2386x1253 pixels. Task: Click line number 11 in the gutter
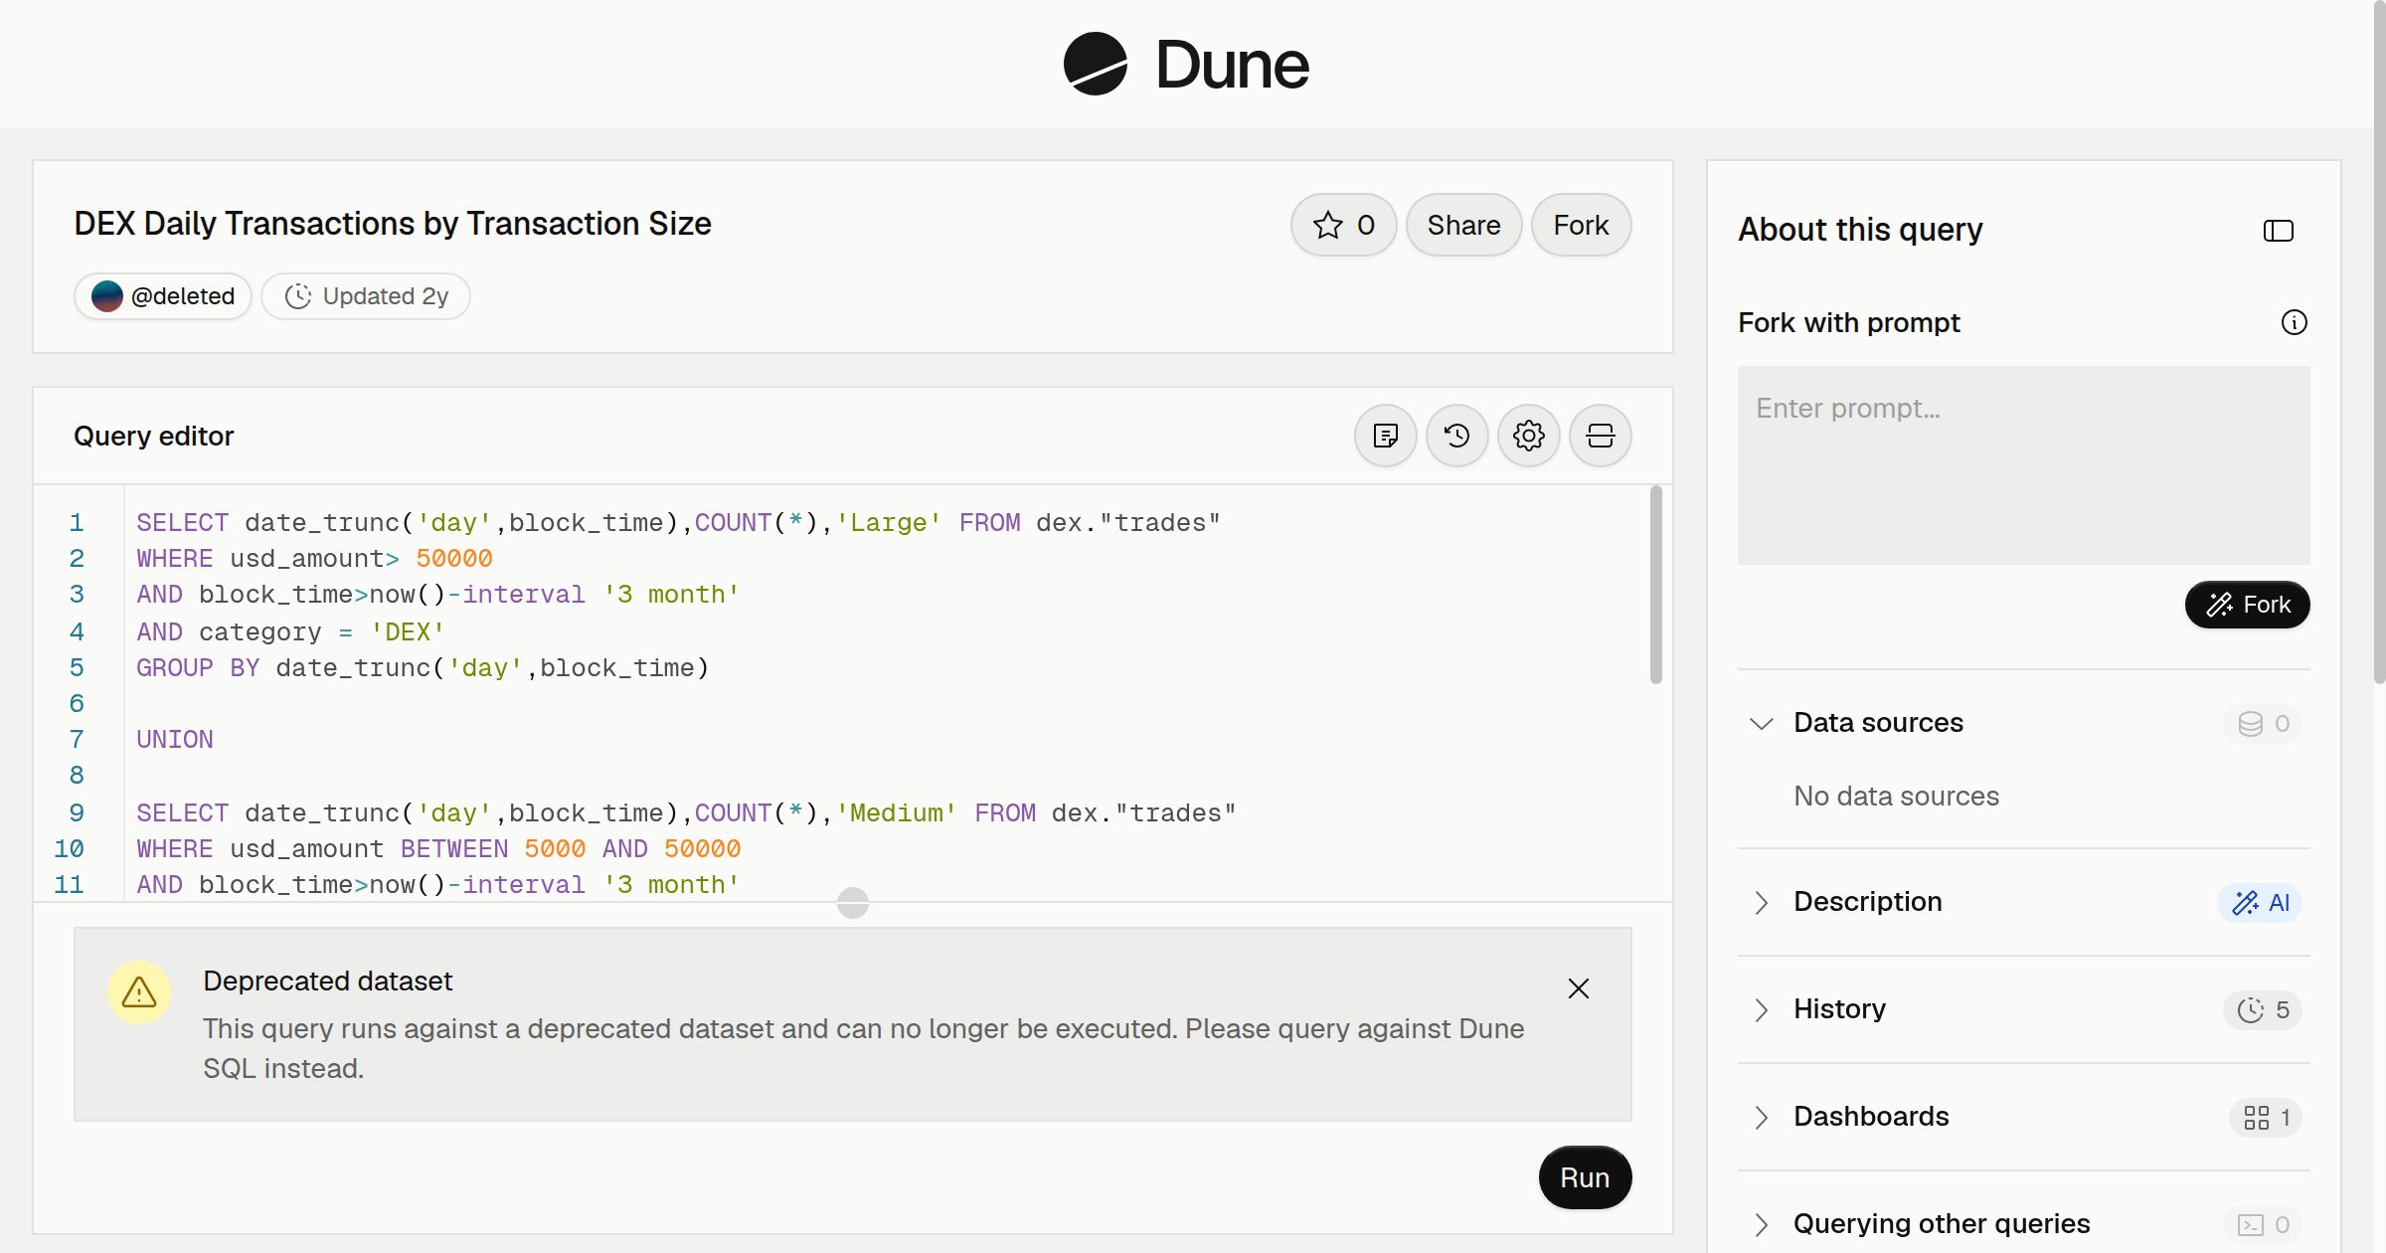click(x=69, y=885)
